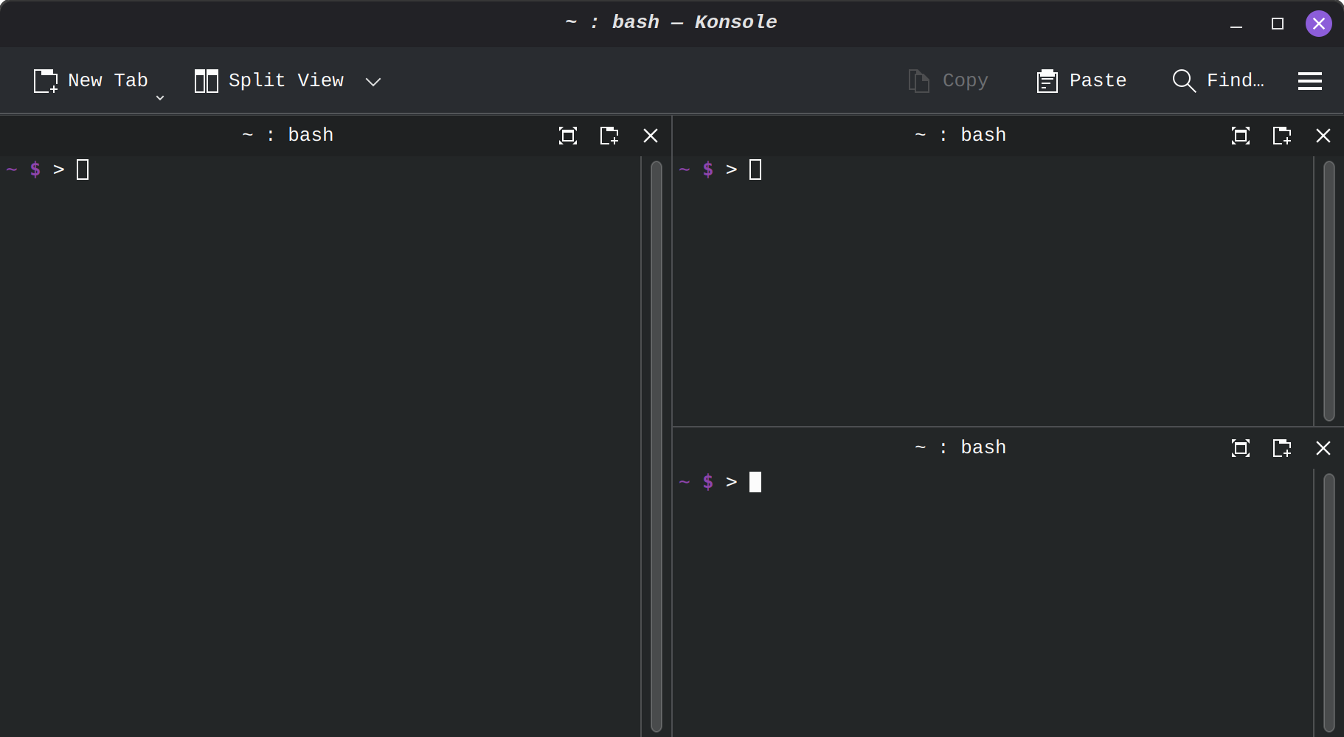Close the top-right bash pane
The height and width of the screenshot is (737, 1344).
click(x=1323, y=136)
